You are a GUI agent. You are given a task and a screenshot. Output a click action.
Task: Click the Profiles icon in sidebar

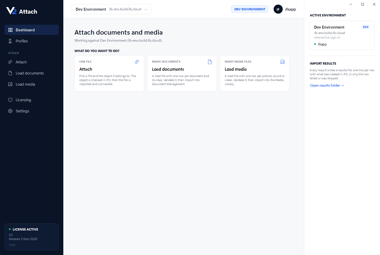tap(10, 41)
